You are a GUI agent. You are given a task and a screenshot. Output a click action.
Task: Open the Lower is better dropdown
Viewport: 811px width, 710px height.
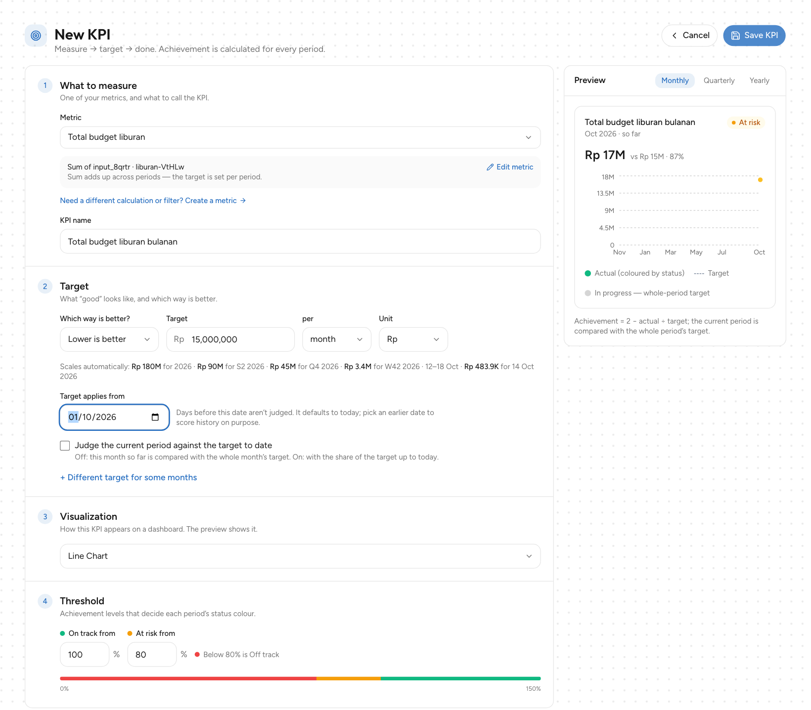tap(109, 339)
